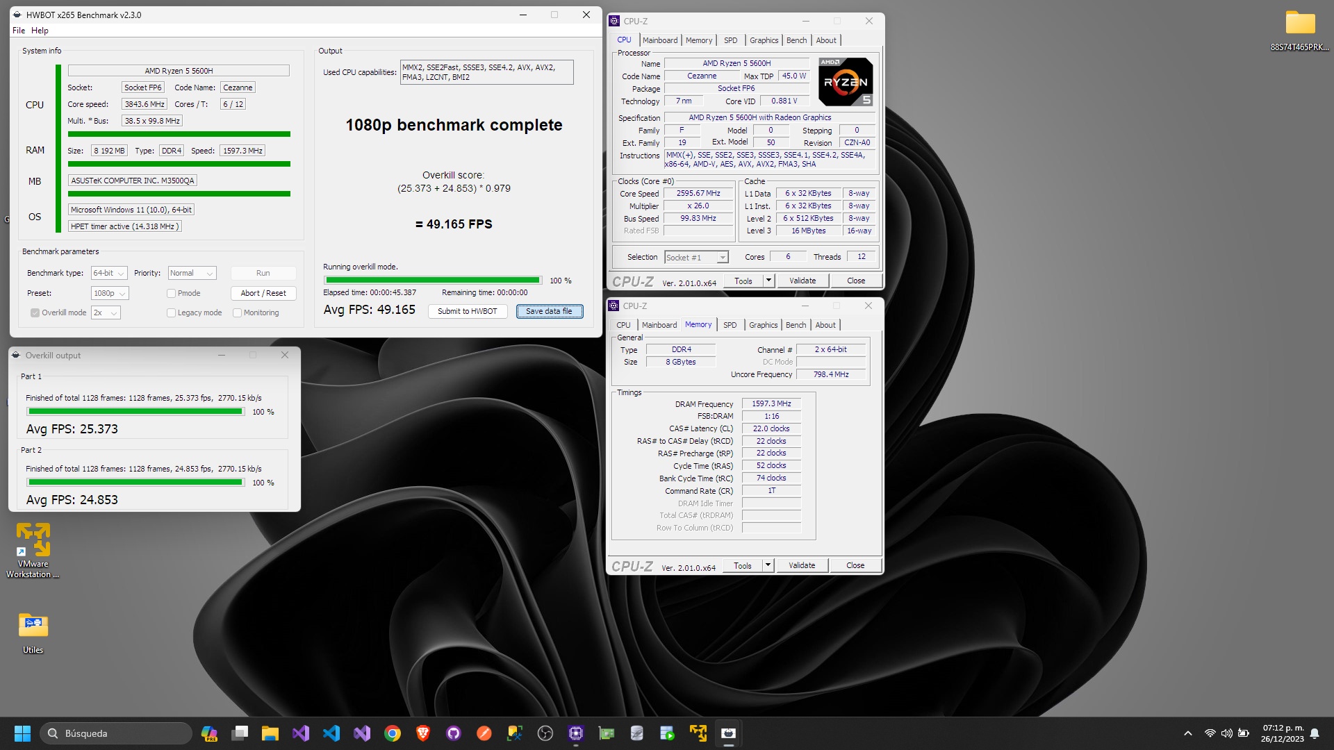The width and height of the screenshot is (1334, 750).
Task: Open the Help menu in HWBOT
Action: [x=40, y=31]
